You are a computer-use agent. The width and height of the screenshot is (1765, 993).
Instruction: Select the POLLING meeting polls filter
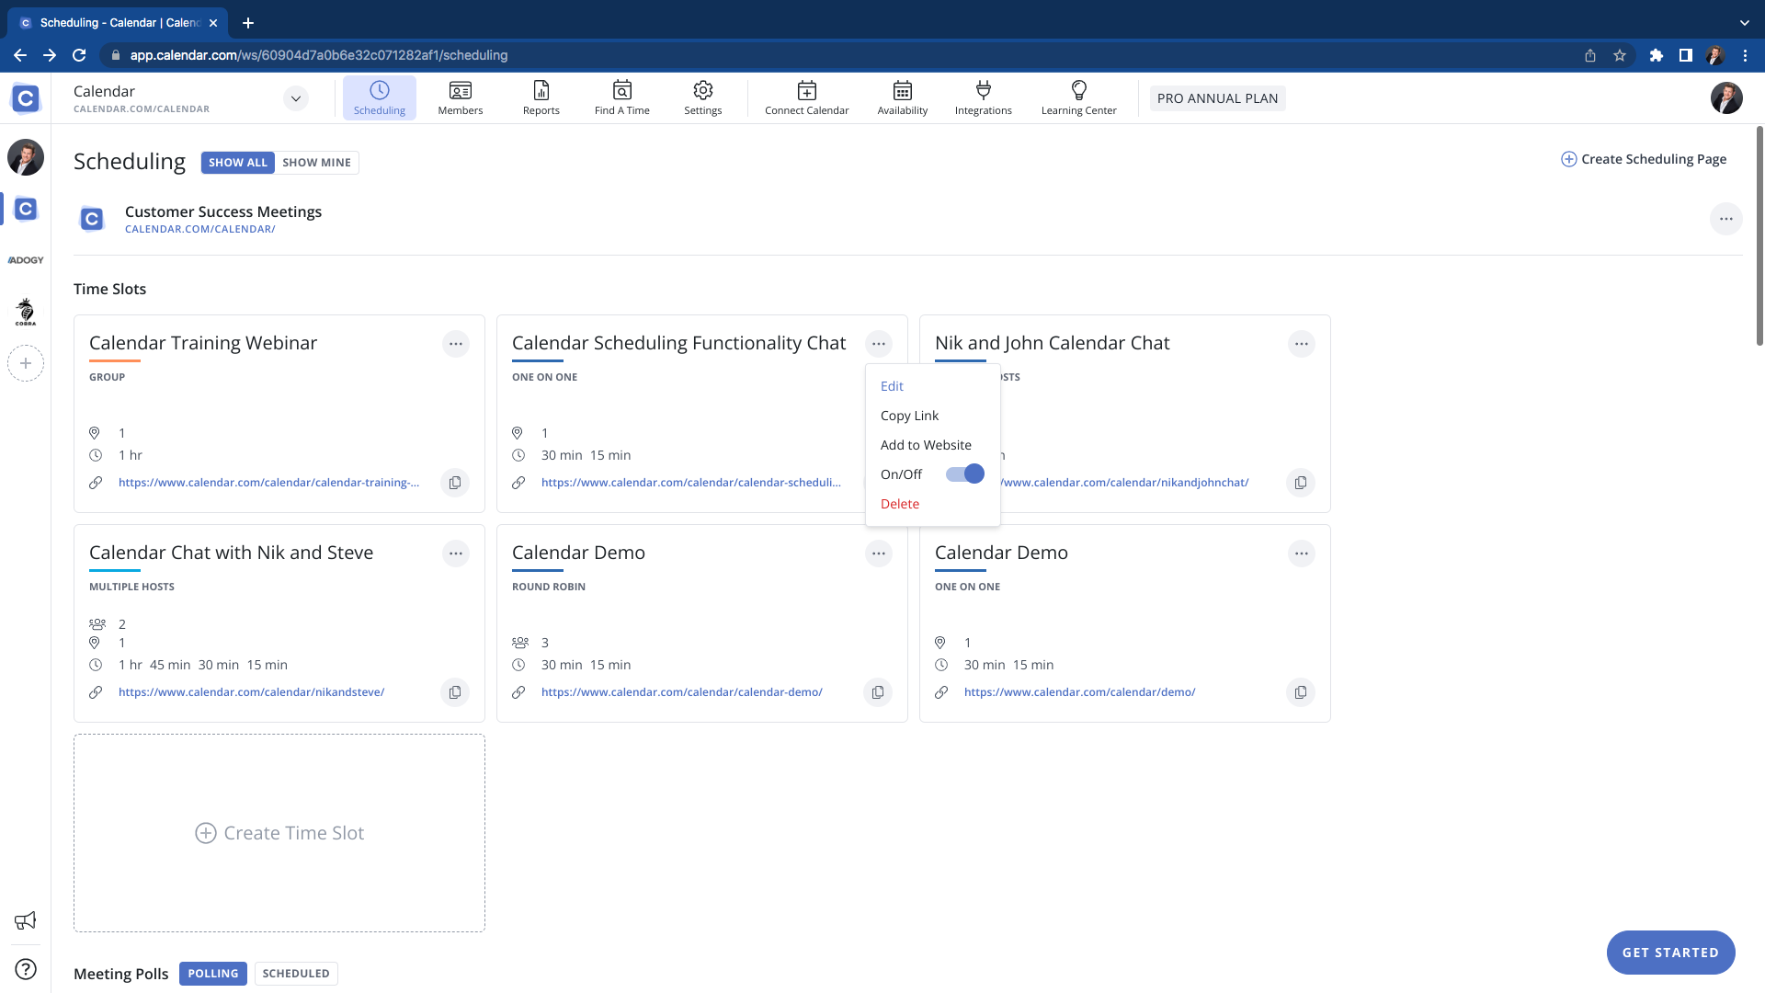pyautogui.click(x=213, y=974)
